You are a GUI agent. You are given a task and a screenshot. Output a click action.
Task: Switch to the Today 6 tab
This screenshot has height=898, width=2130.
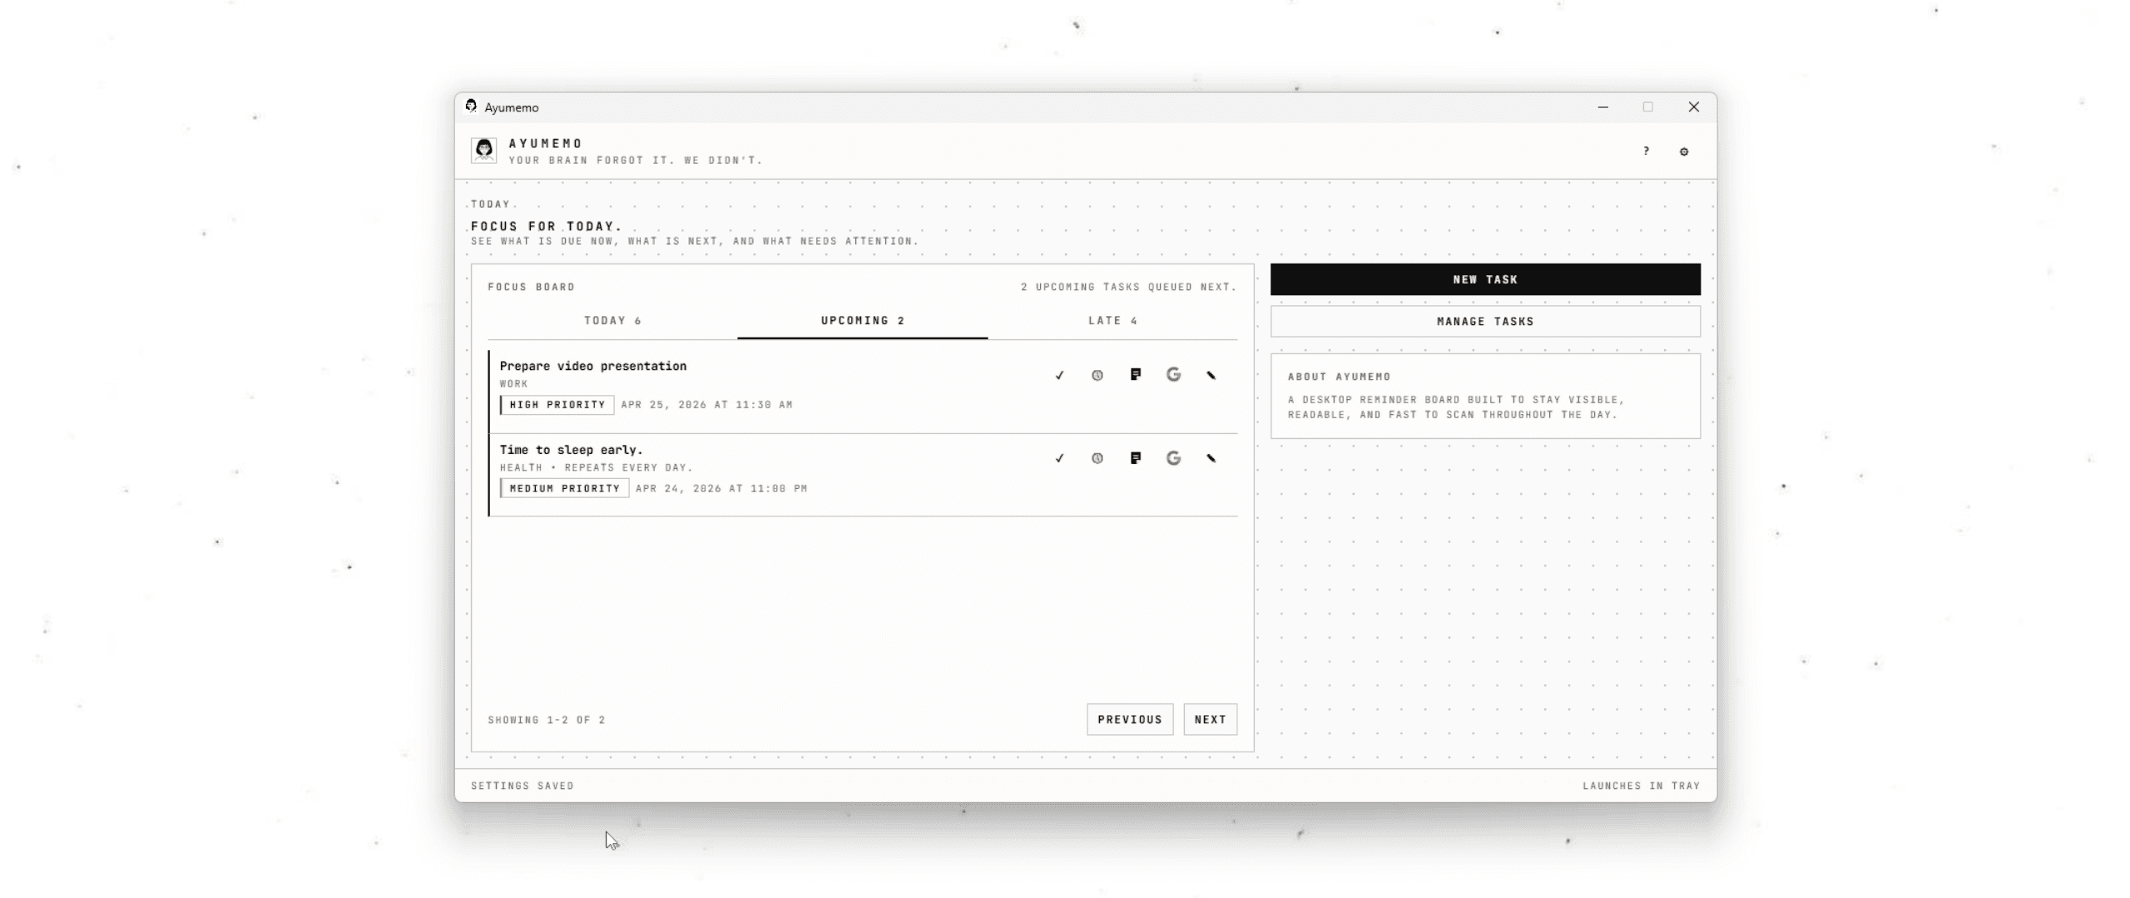[x=612, y=321]
